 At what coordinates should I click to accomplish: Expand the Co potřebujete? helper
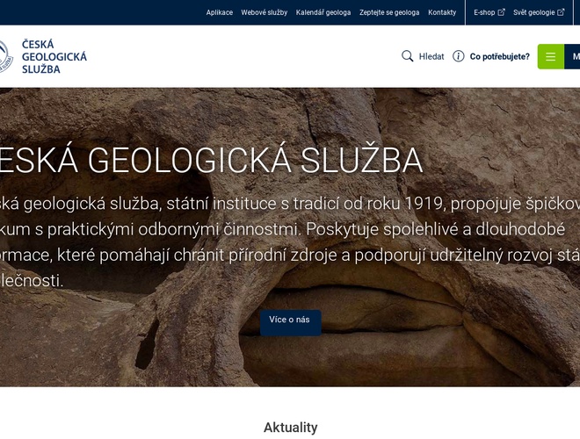(499, 56)
